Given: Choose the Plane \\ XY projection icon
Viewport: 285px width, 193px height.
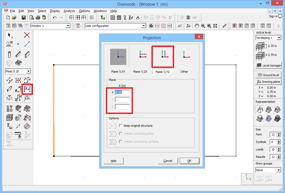Looking at the screenshot, I should (118, 57).
